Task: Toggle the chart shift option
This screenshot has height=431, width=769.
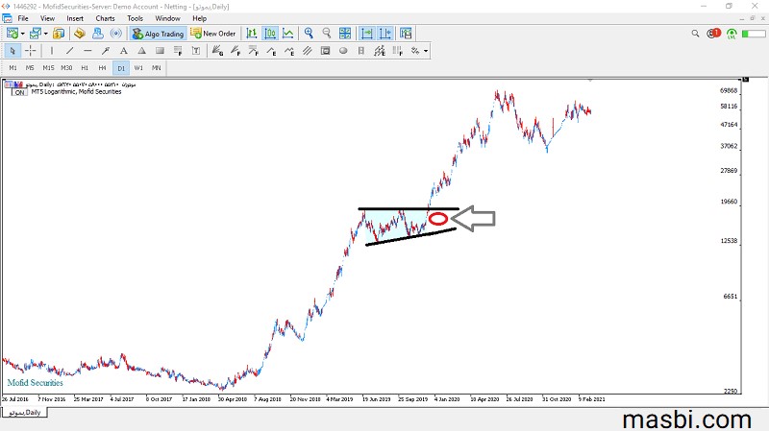Action: point(385,34)
